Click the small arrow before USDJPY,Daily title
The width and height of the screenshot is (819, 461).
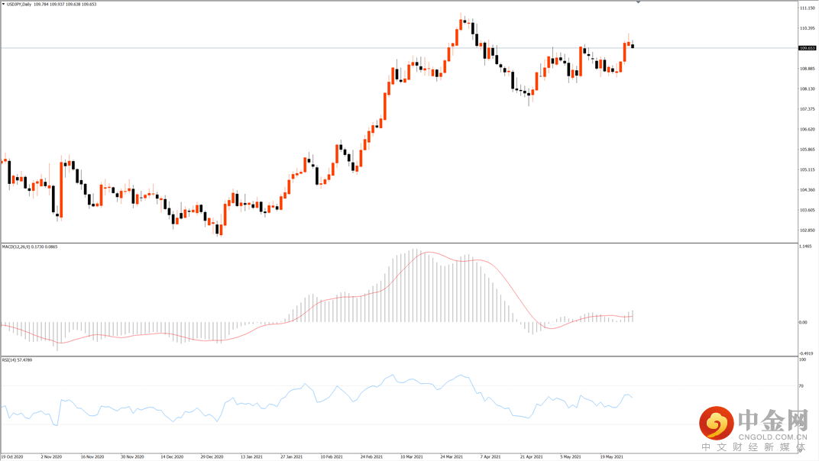pyautogui.click(x=3, y=4)
